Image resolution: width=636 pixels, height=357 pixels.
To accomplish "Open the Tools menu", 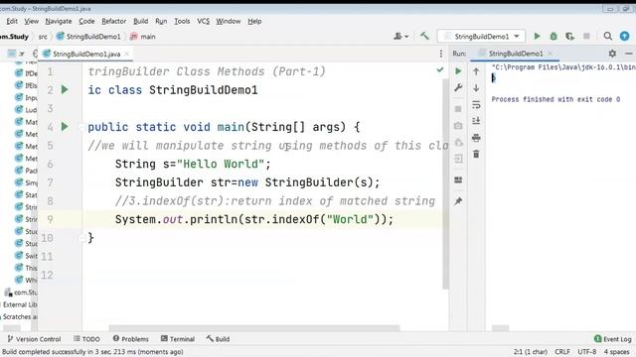I will pos(182,21).
